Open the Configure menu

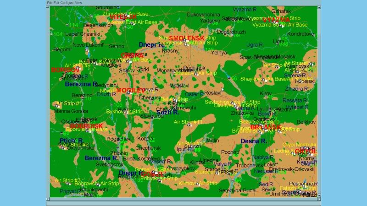coord(67,3)
